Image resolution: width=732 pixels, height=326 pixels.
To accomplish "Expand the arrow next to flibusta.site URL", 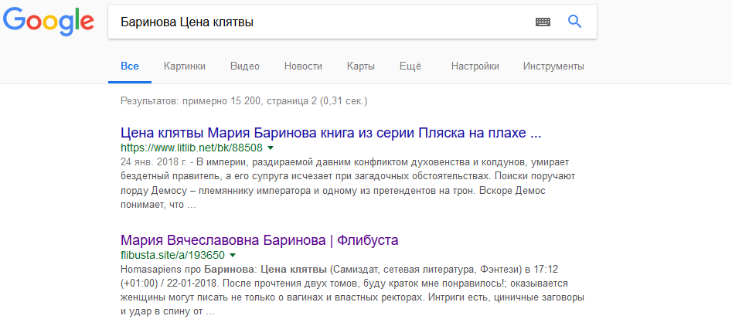I will [x=233, y=255].
